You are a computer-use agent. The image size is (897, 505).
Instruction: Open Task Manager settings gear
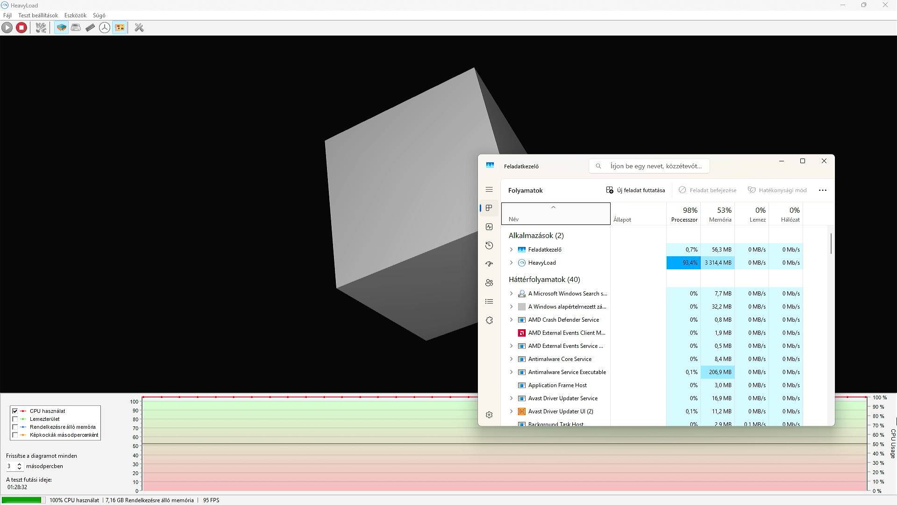[489, 415]
